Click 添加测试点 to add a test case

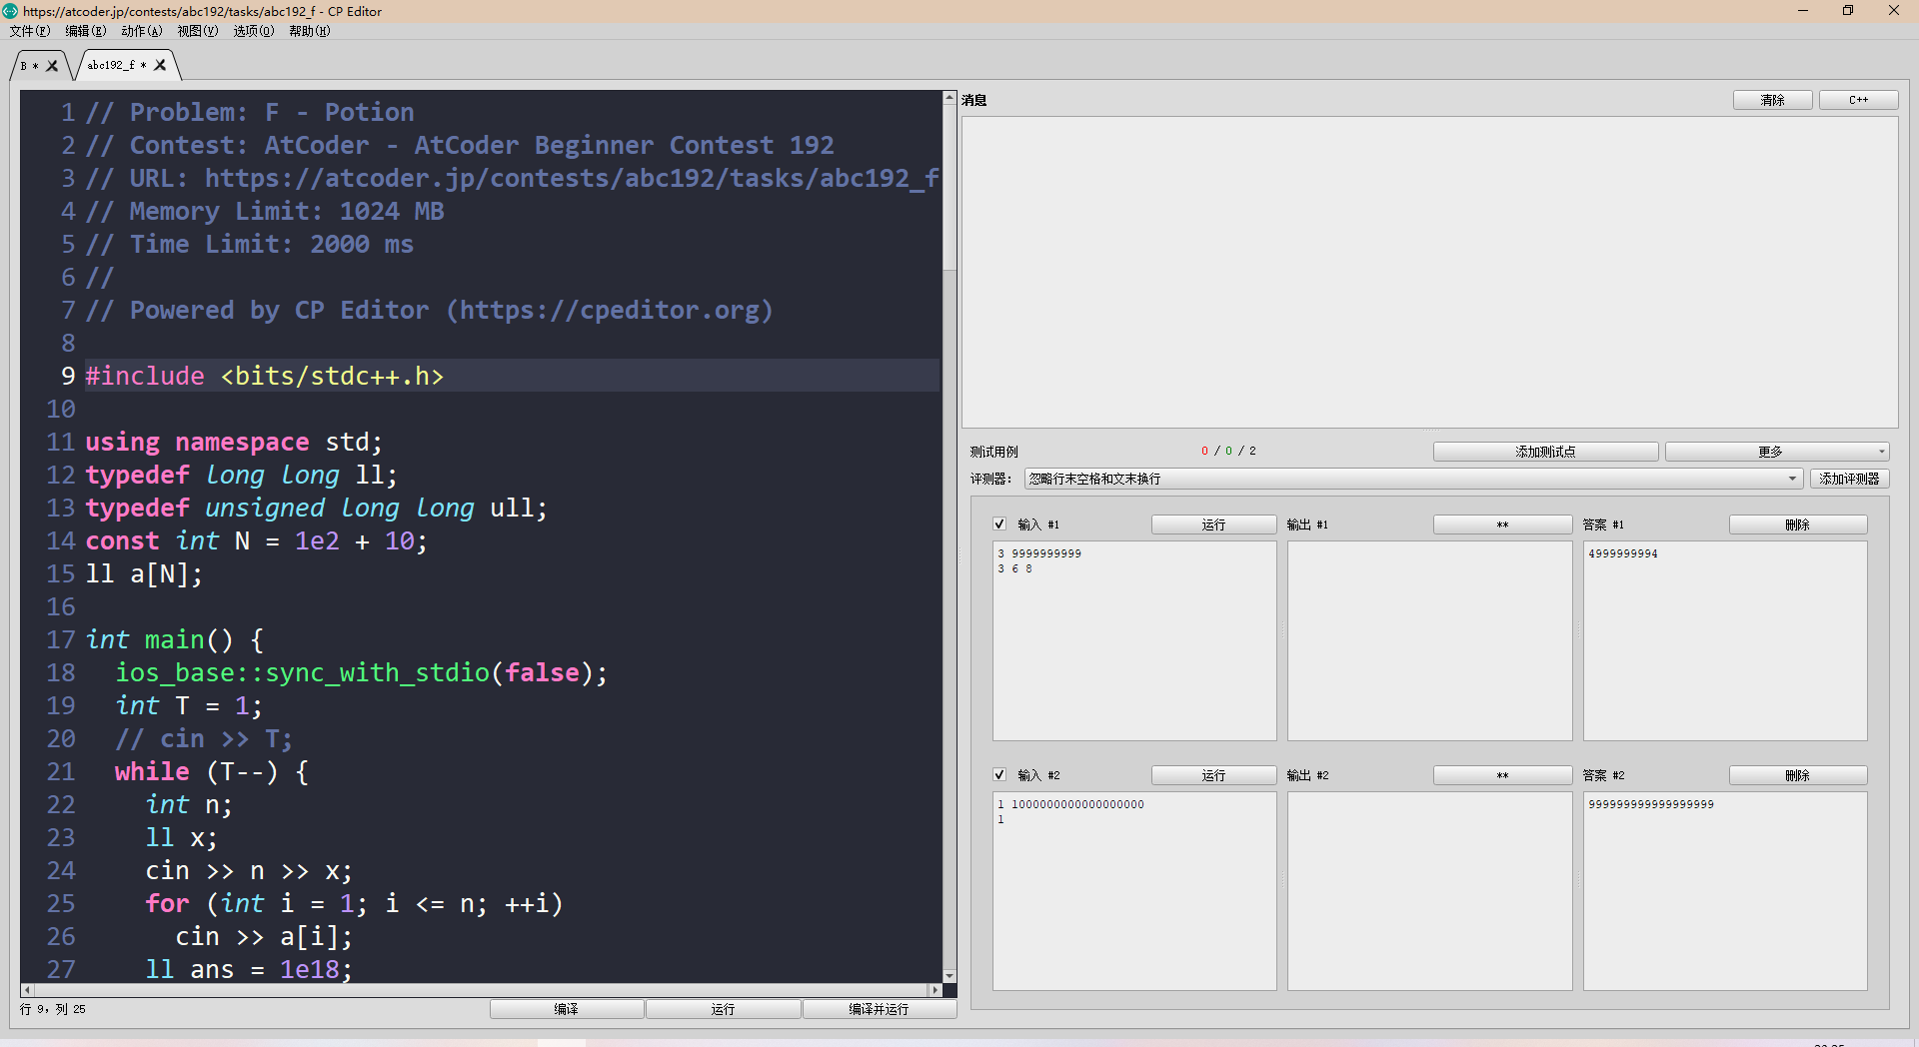tap(1545, 452)
